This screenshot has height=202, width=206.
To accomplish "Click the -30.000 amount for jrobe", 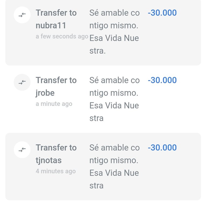I will tap(162, 80).
